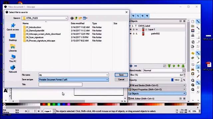Open Quick access in the save dialog

(x=13, y=27)
